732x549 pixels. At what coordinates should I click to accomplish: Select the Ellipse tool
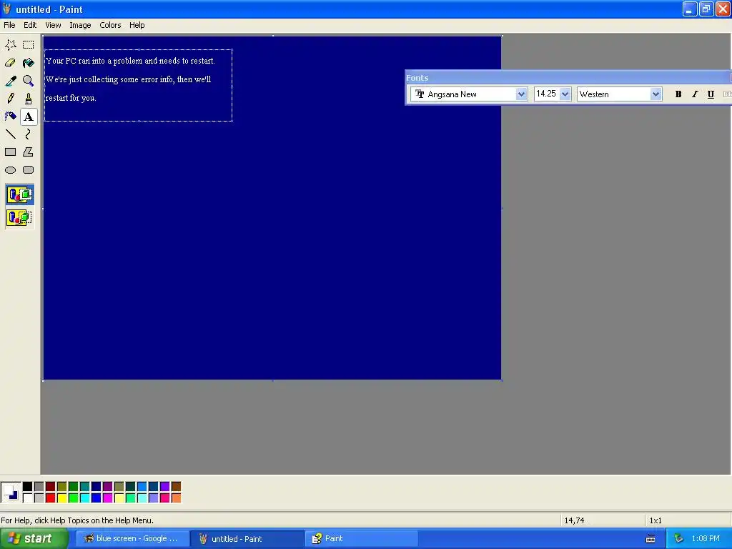tap(10, 170)
